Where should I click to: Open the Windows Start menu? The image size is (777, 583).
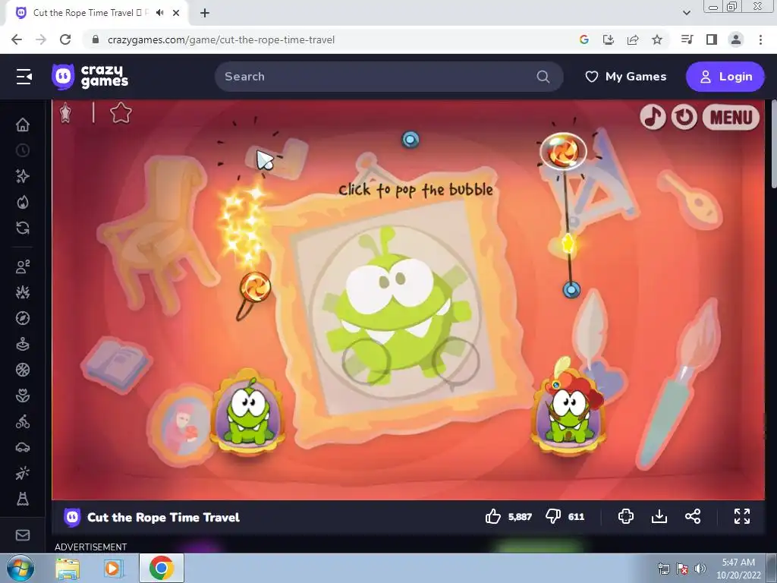20,568
